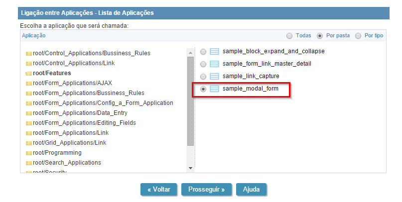Click the sample_link_capture application icon
The image size is (402, 202).
coord(215,77)
